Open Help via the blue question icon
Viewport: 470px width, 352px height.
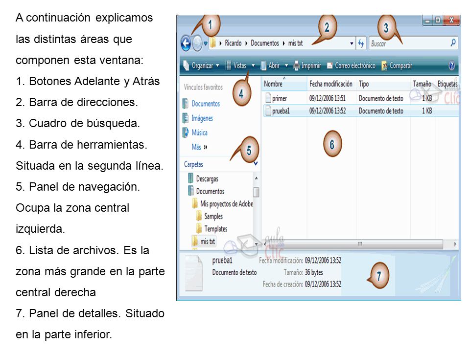[451, 66]
